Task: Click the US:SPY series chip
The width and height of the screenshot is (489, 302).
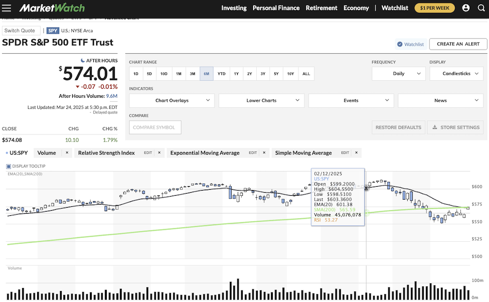Action: click(x=17, y=153)
